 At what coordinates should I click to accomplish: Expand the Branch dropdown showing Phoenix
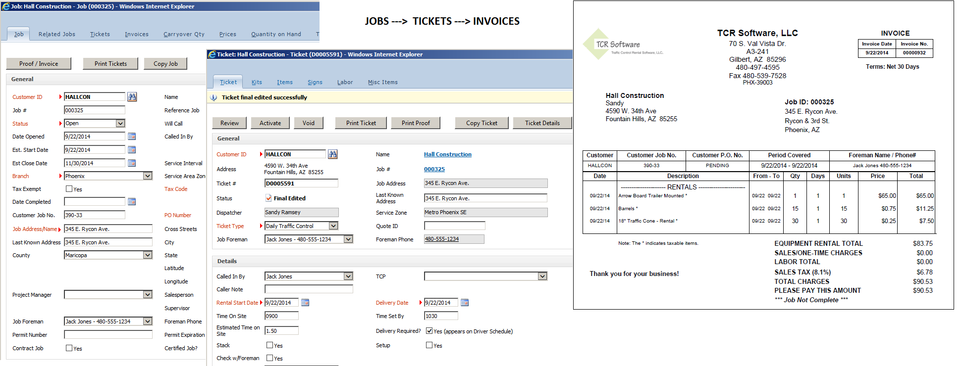click(148, 176)
